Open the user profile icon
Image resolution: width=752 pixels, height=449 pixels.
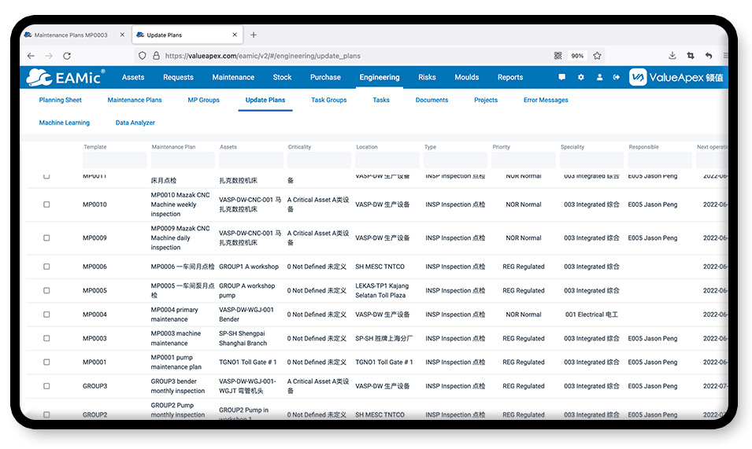(x=599, y=77)
